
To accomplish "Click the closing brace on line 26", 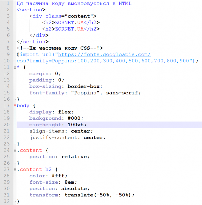I will (18, 163).
